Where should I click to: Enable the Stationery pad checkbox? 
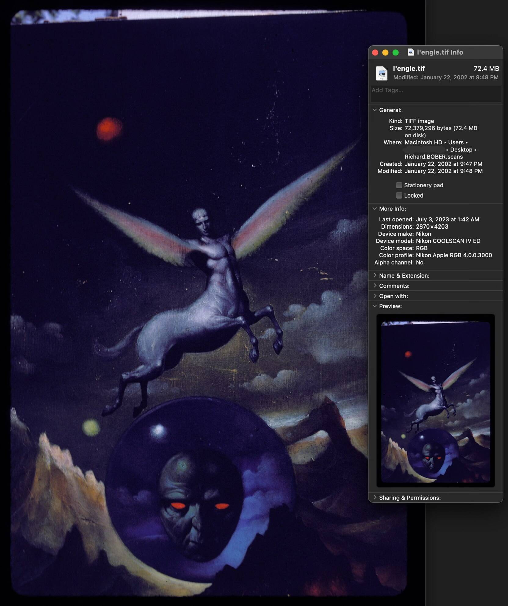coord(399,185)
